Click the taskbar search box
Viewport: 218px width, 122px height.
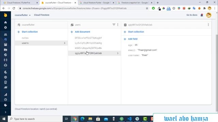click(x=35, y=119)
